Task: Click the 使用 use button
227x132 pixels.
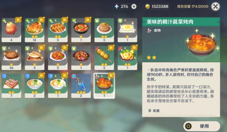Action: tap(202, 126)
